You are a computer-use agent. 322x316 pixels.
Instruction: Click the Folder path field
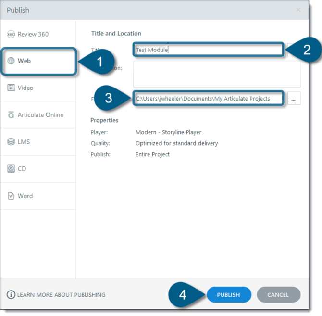coord(209,99)
